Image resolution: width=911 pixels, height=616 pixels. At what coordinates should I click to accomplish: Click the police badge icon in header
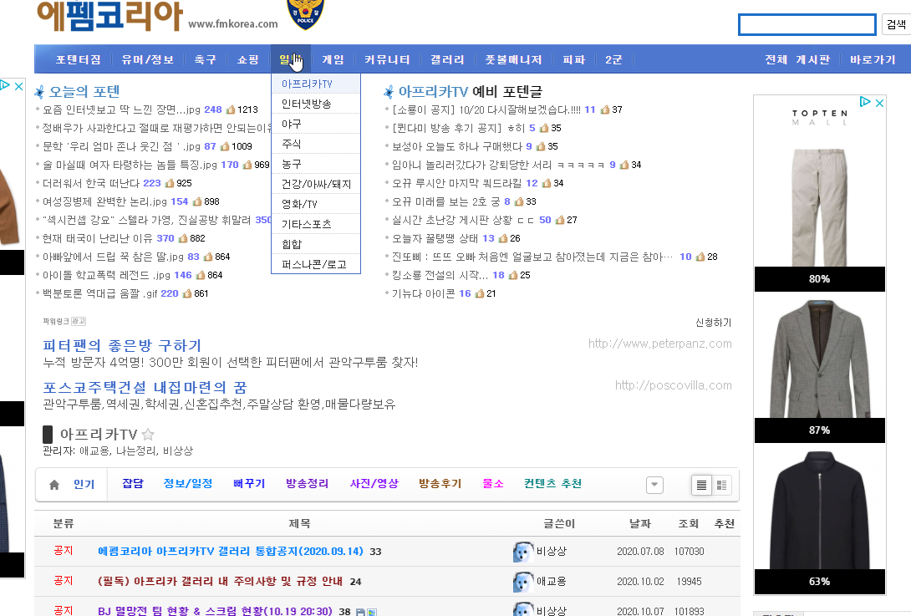coord(306,14)
